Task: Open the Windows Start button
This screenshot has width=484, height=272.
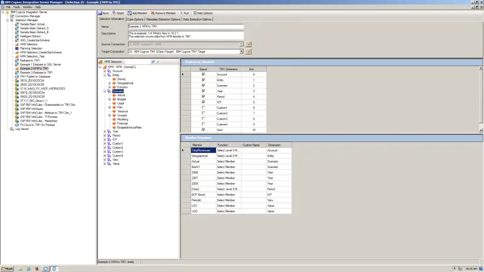Action: pyautogui.click(x=7, y=268)
